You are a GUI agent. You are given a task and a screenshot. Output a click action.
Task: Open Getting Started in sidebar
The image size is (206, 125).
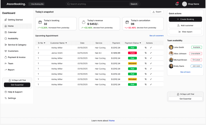17,20
